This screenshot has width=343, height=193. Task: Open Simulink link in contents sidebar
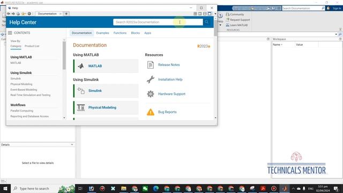(x=16, y=79)
